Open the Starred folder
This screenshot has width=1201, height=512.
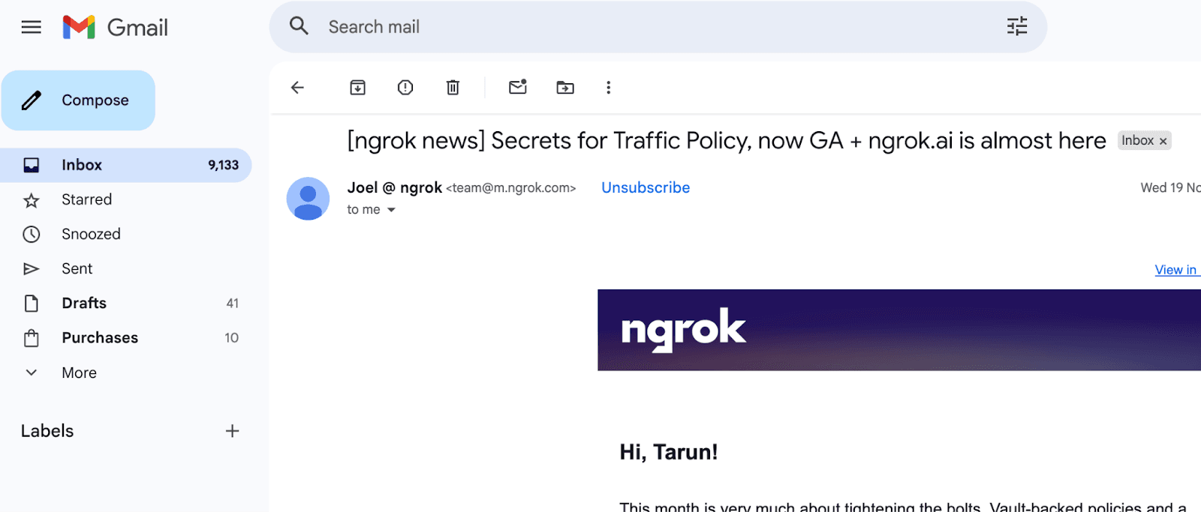click(125, 199)
